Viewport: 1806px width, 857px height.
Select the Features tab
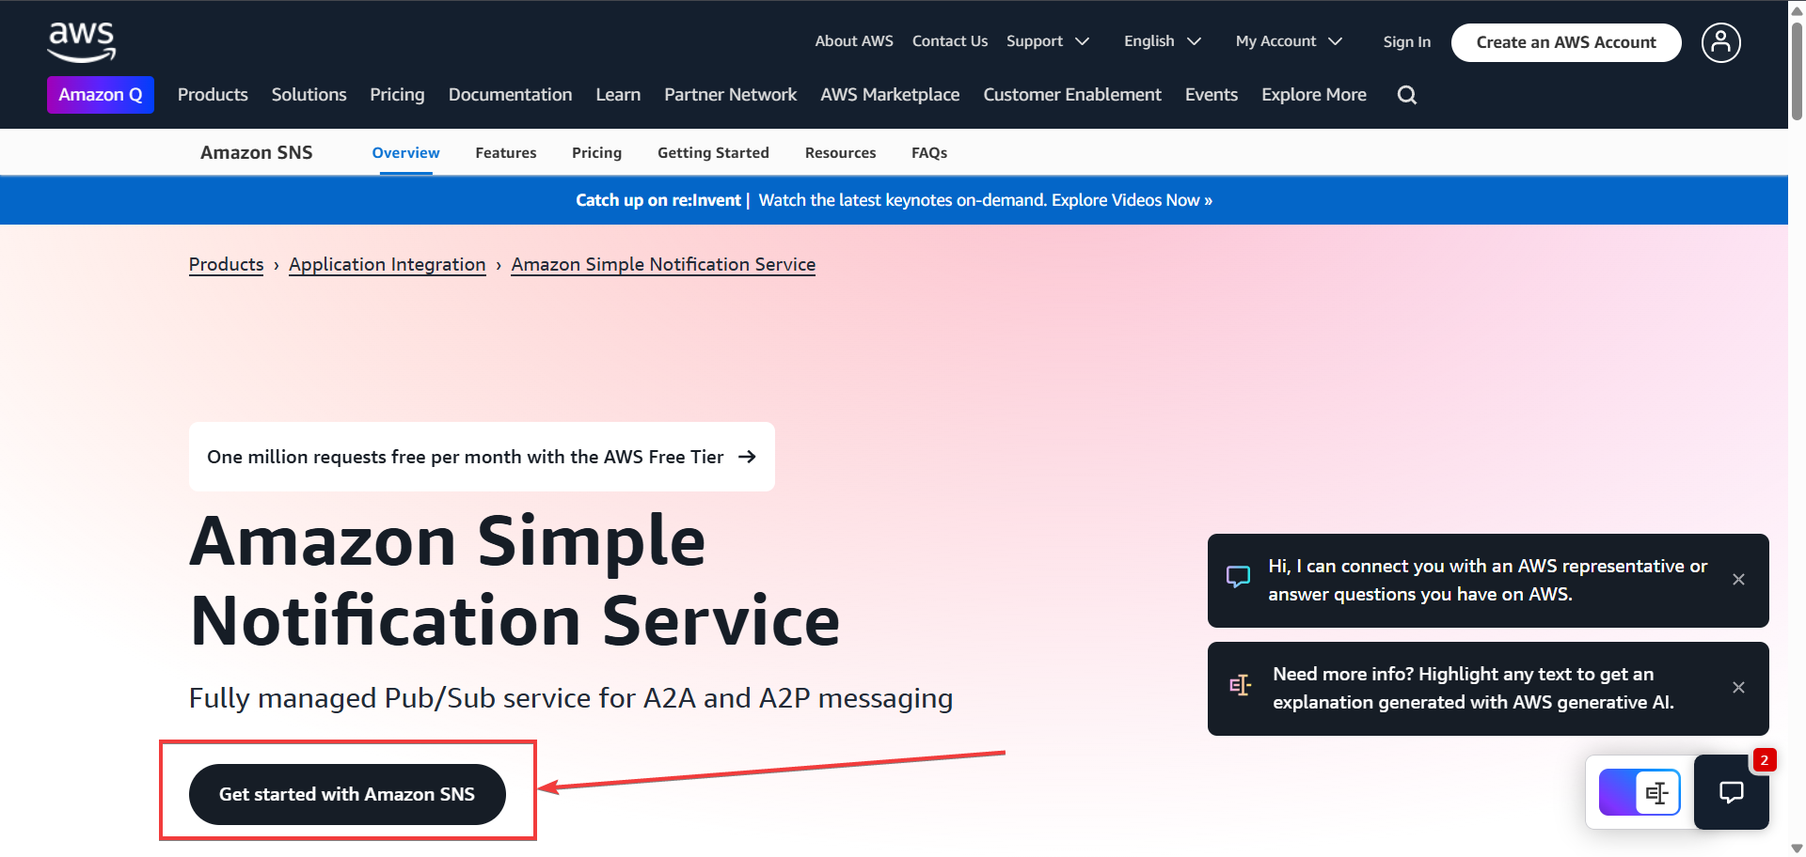(506, 152)
